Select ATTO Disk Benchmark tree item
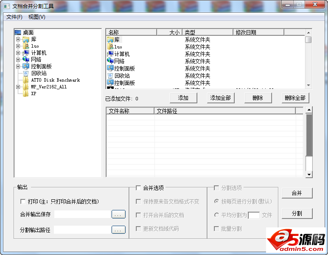Image resolution: width=328 pixels, height=255 pixels. (x=56, y=80)
